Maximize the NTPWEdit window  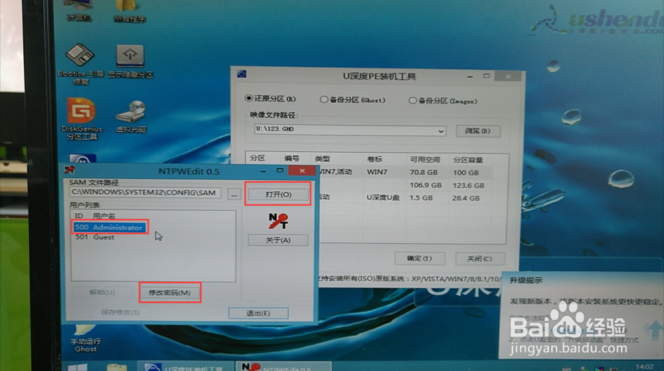tap(280, 171)
